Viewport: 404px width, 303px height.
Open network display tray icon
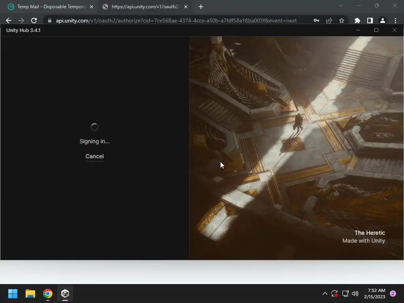click(345, 294)
